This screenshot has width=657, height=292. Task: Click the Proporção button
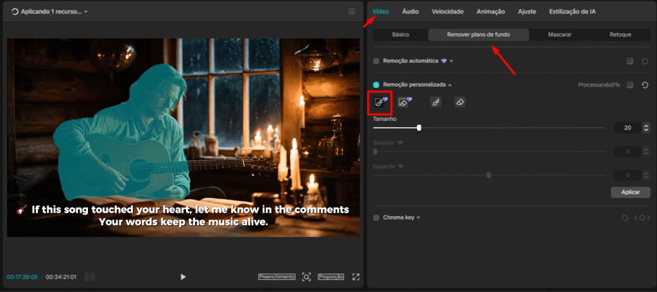331,277
